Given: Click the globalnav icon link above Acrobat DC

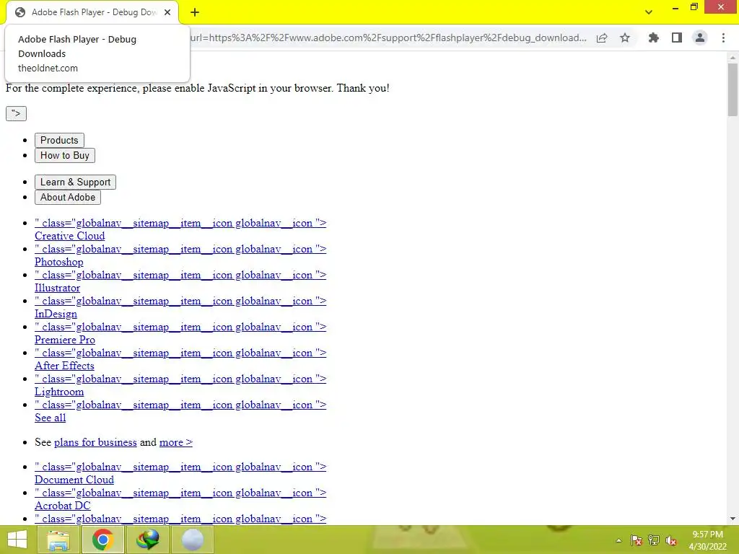Looking at the screenshot, I should pyautogui.click(x=180, y=493).
